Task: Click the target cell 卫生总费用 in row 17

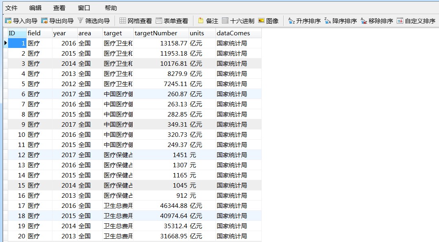Action: click(x=118, y=205)
